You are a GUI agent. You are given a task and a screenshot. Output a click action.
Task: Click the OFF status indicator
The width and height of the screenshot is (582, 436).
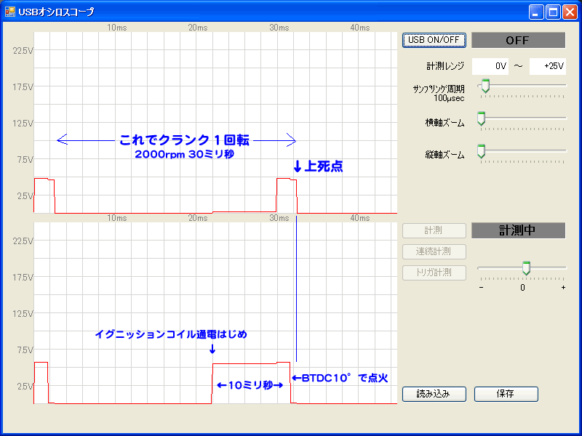[518, 40]
